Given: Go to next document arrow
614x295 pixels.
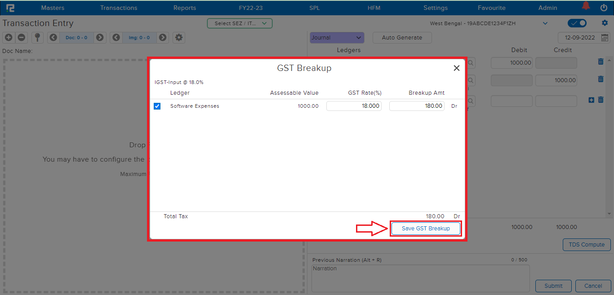Looking at the screenshot, I should tap(100, 38).
